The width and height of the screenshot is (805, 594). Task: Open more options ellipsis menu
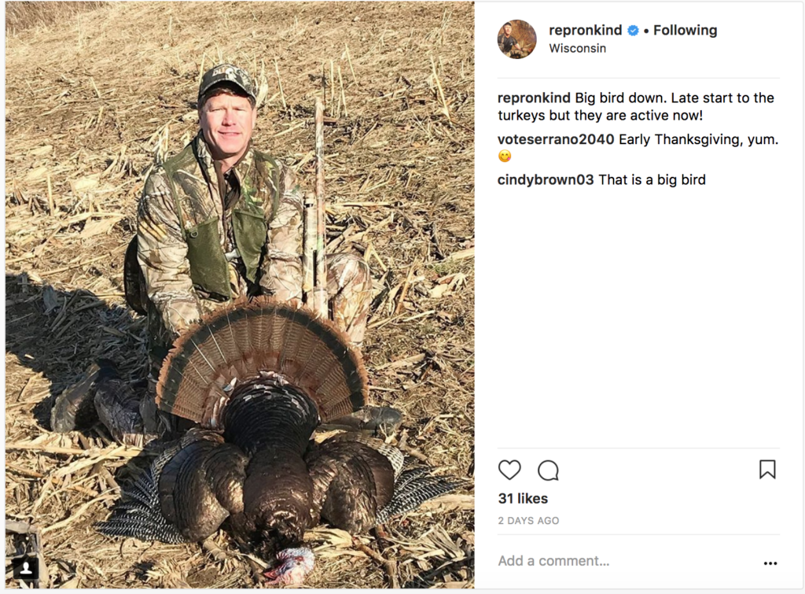[x=770, y=563]
